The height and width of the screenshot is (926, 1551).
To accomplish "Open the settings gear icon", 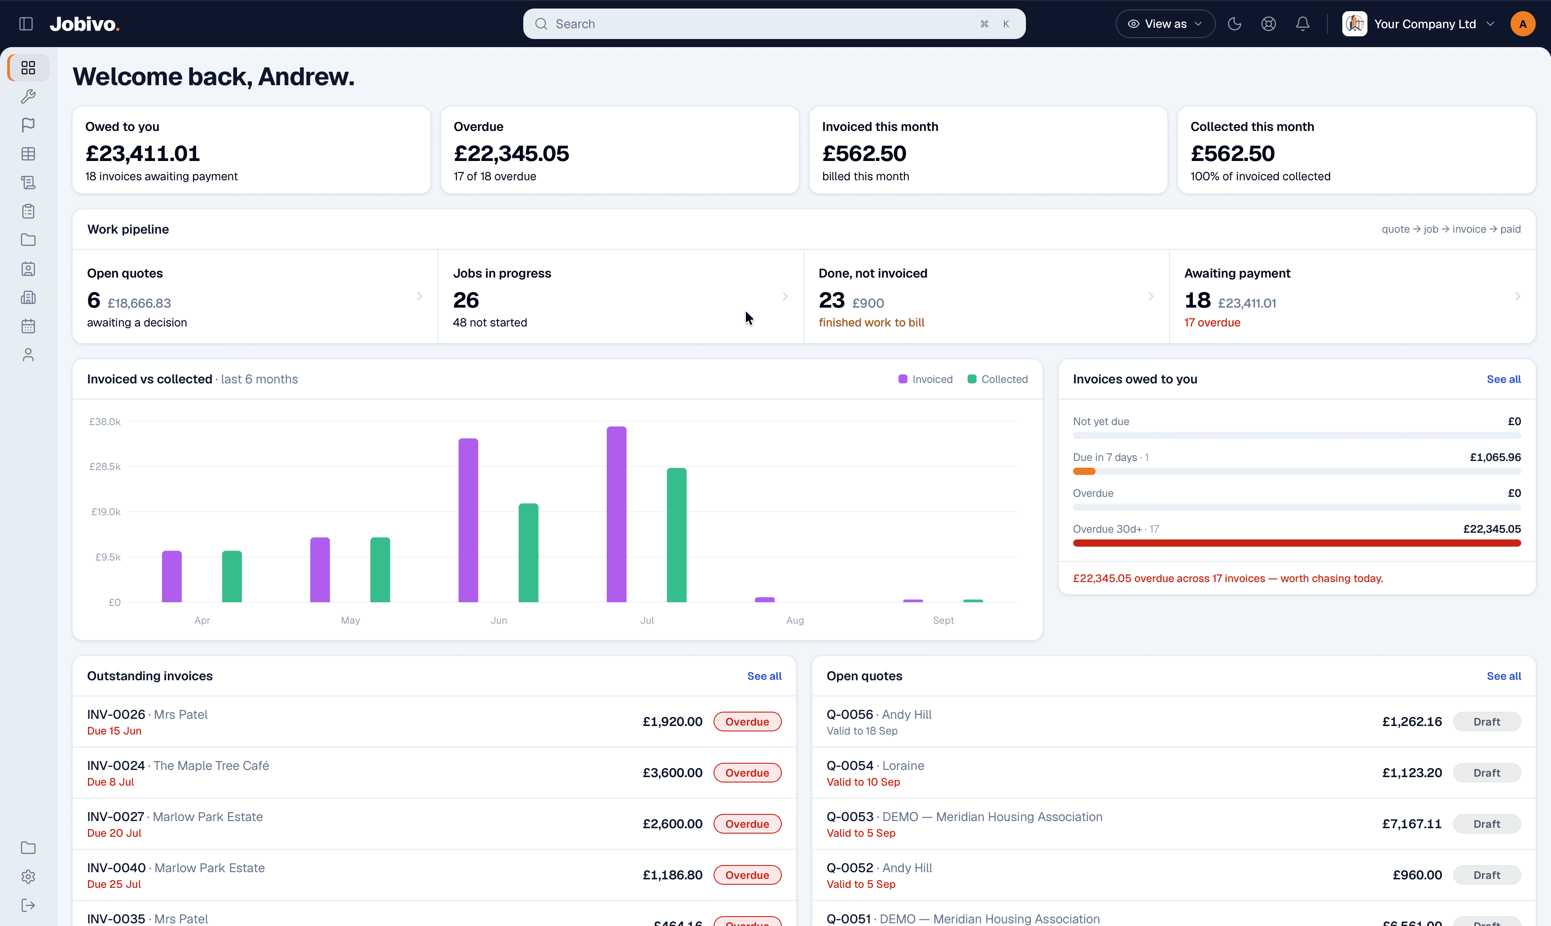I will 28,876.
